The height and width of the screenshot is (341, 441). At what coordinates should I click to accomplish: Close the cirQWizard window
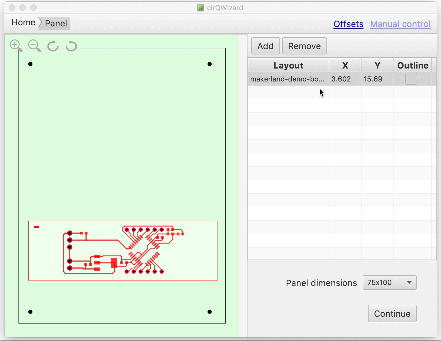12,8
